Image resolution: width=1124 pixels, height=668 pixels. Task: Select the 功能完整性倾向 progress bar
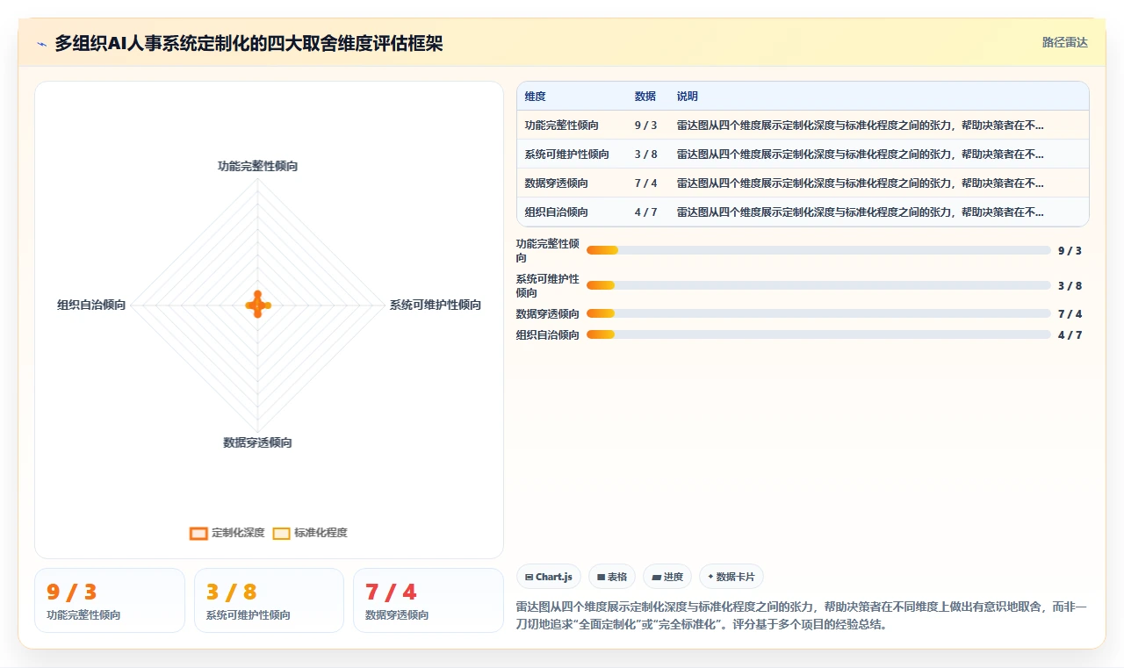pyautogui.click(x=818, y=250)
